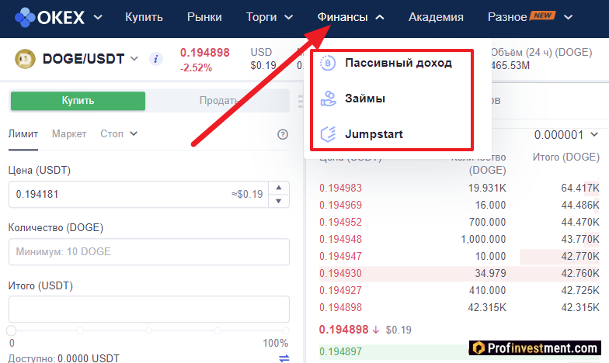Viewport: 609px width, 363px height.
Task: Click the 0.194952 sell order price
Action: click(340, 222)
